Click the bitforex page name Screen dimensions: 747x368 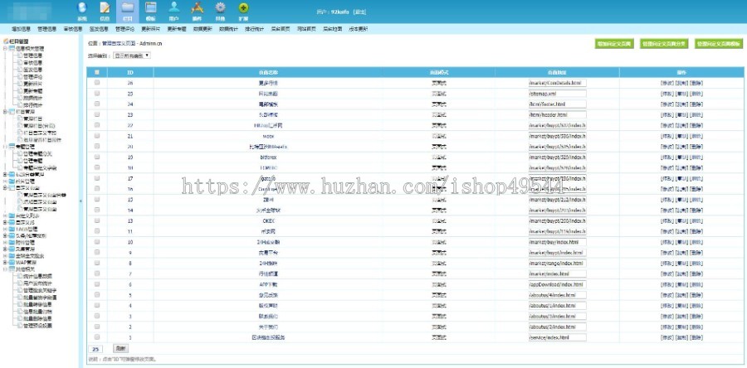pos(268,157)
